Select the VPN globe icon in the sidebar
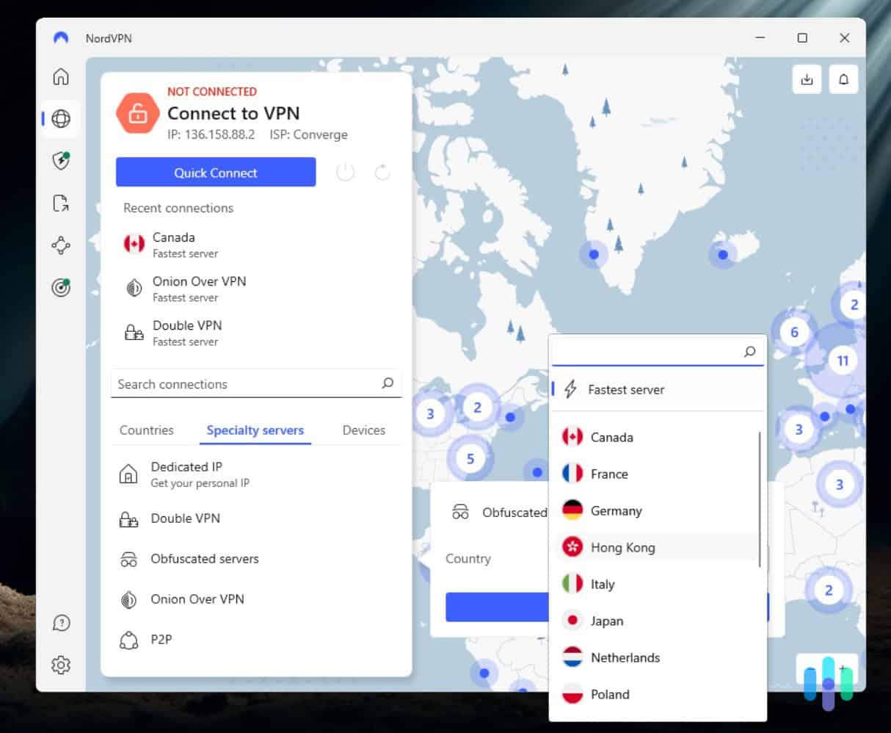Viewport: 891px width, 733px height. pyautogui.click(x=61, y=118)
